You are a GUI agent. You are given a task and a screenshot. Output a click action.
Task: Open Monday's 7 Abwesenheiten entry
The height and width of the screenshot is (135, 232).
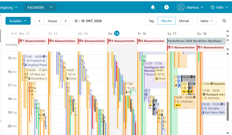[33, 41]
